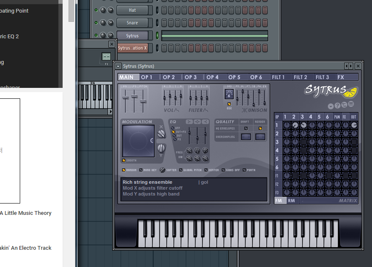
Task: Select the OP 2 operator tab
Action: click(x=172, y=77)
